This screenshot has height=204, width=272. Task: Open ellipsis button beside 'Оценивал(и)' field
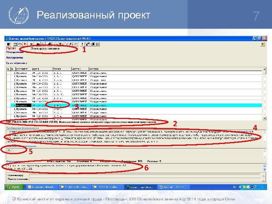[x=264, y=175]
